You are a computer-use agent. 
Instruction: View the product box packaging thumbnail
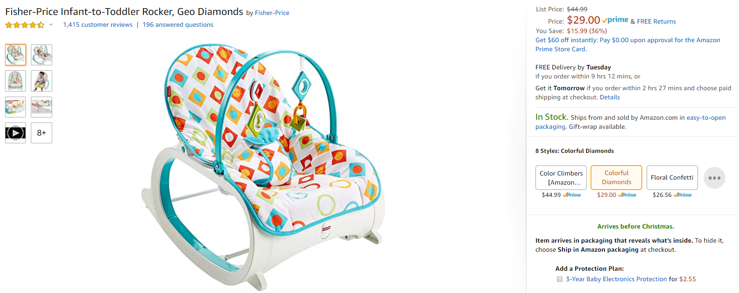(15, 107)
